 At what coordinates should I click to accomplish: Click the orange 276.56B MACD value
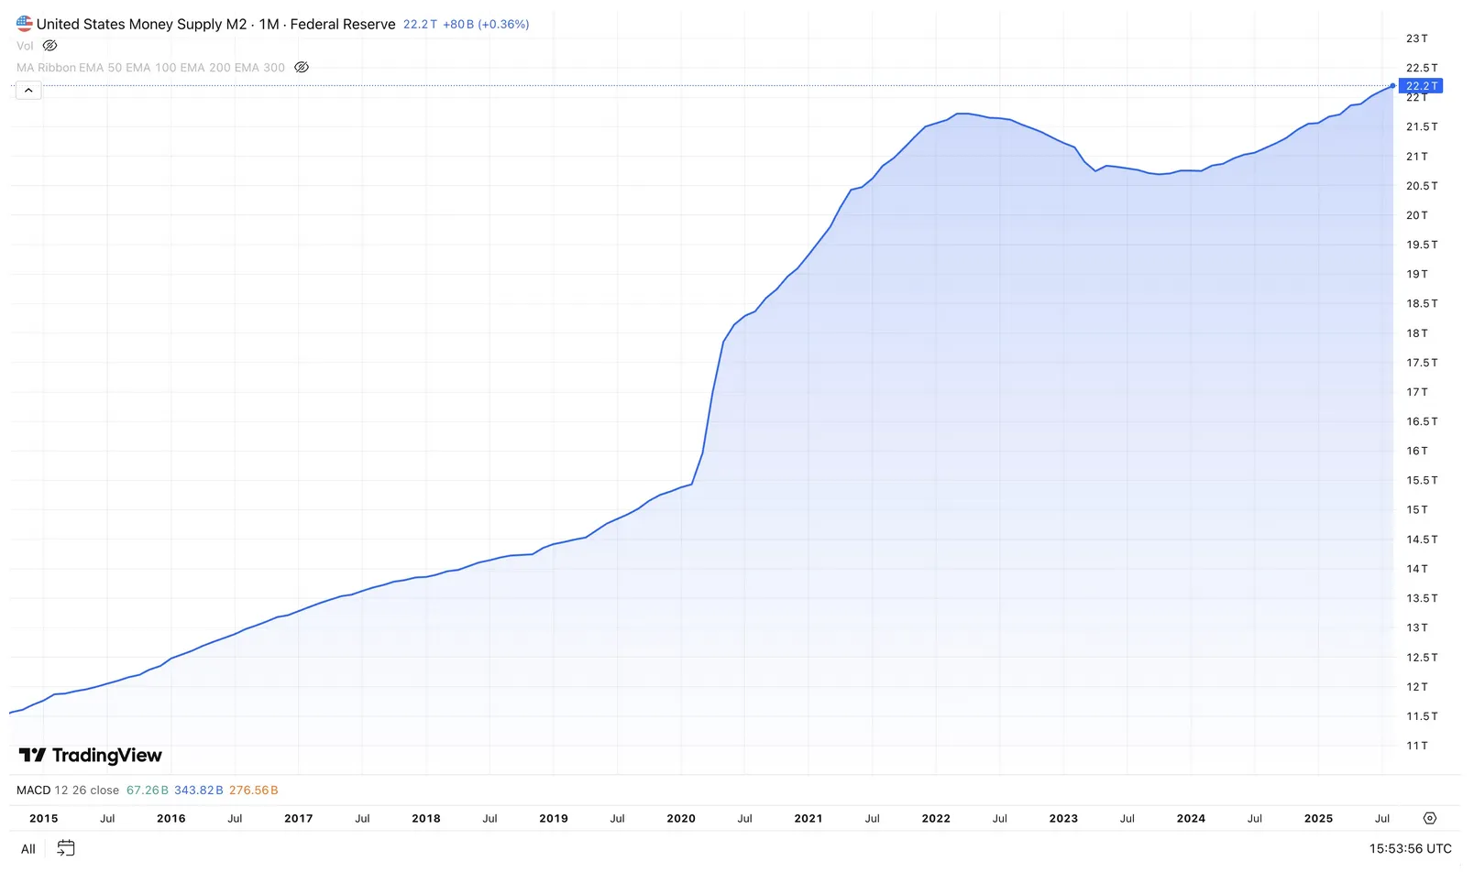click(x=253, y=790)
